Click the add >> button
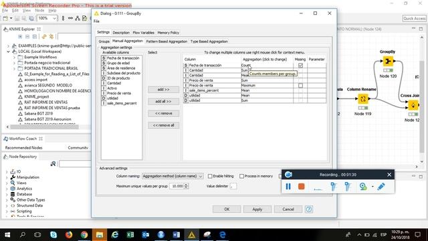The image size is (428, 241). [x=163, y=89]
